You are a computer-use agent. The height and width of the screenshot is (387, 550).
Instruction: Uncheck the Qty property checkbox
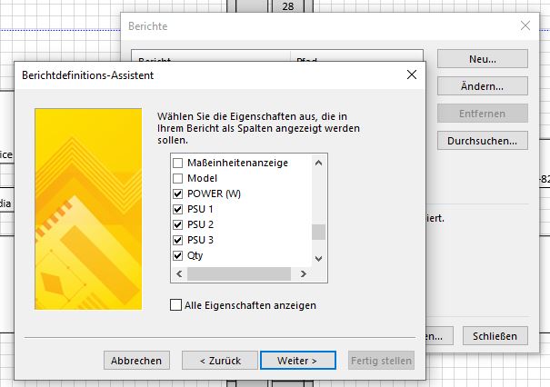click(x=178, y=256)
